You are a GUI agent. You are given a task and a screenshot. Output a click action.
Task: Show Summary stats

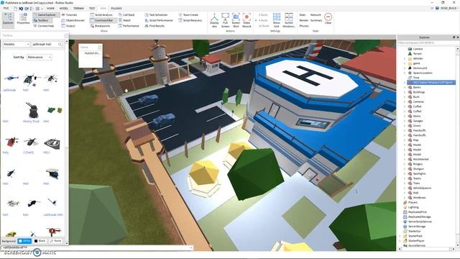pos(316,20)
